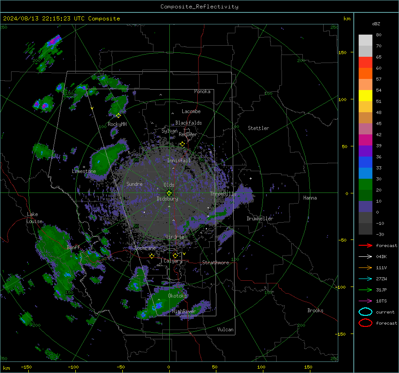Viewport: 399px width, 373px height.
Task: Click the magenta 18TS arrow in the legend
Action: coord(365,301)
